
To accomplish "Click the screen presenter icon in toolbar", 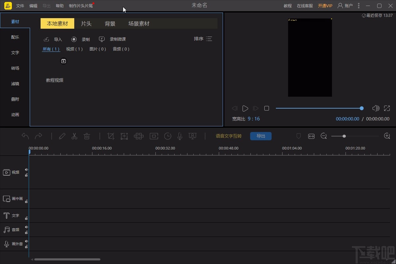I will tap(192, 136).
